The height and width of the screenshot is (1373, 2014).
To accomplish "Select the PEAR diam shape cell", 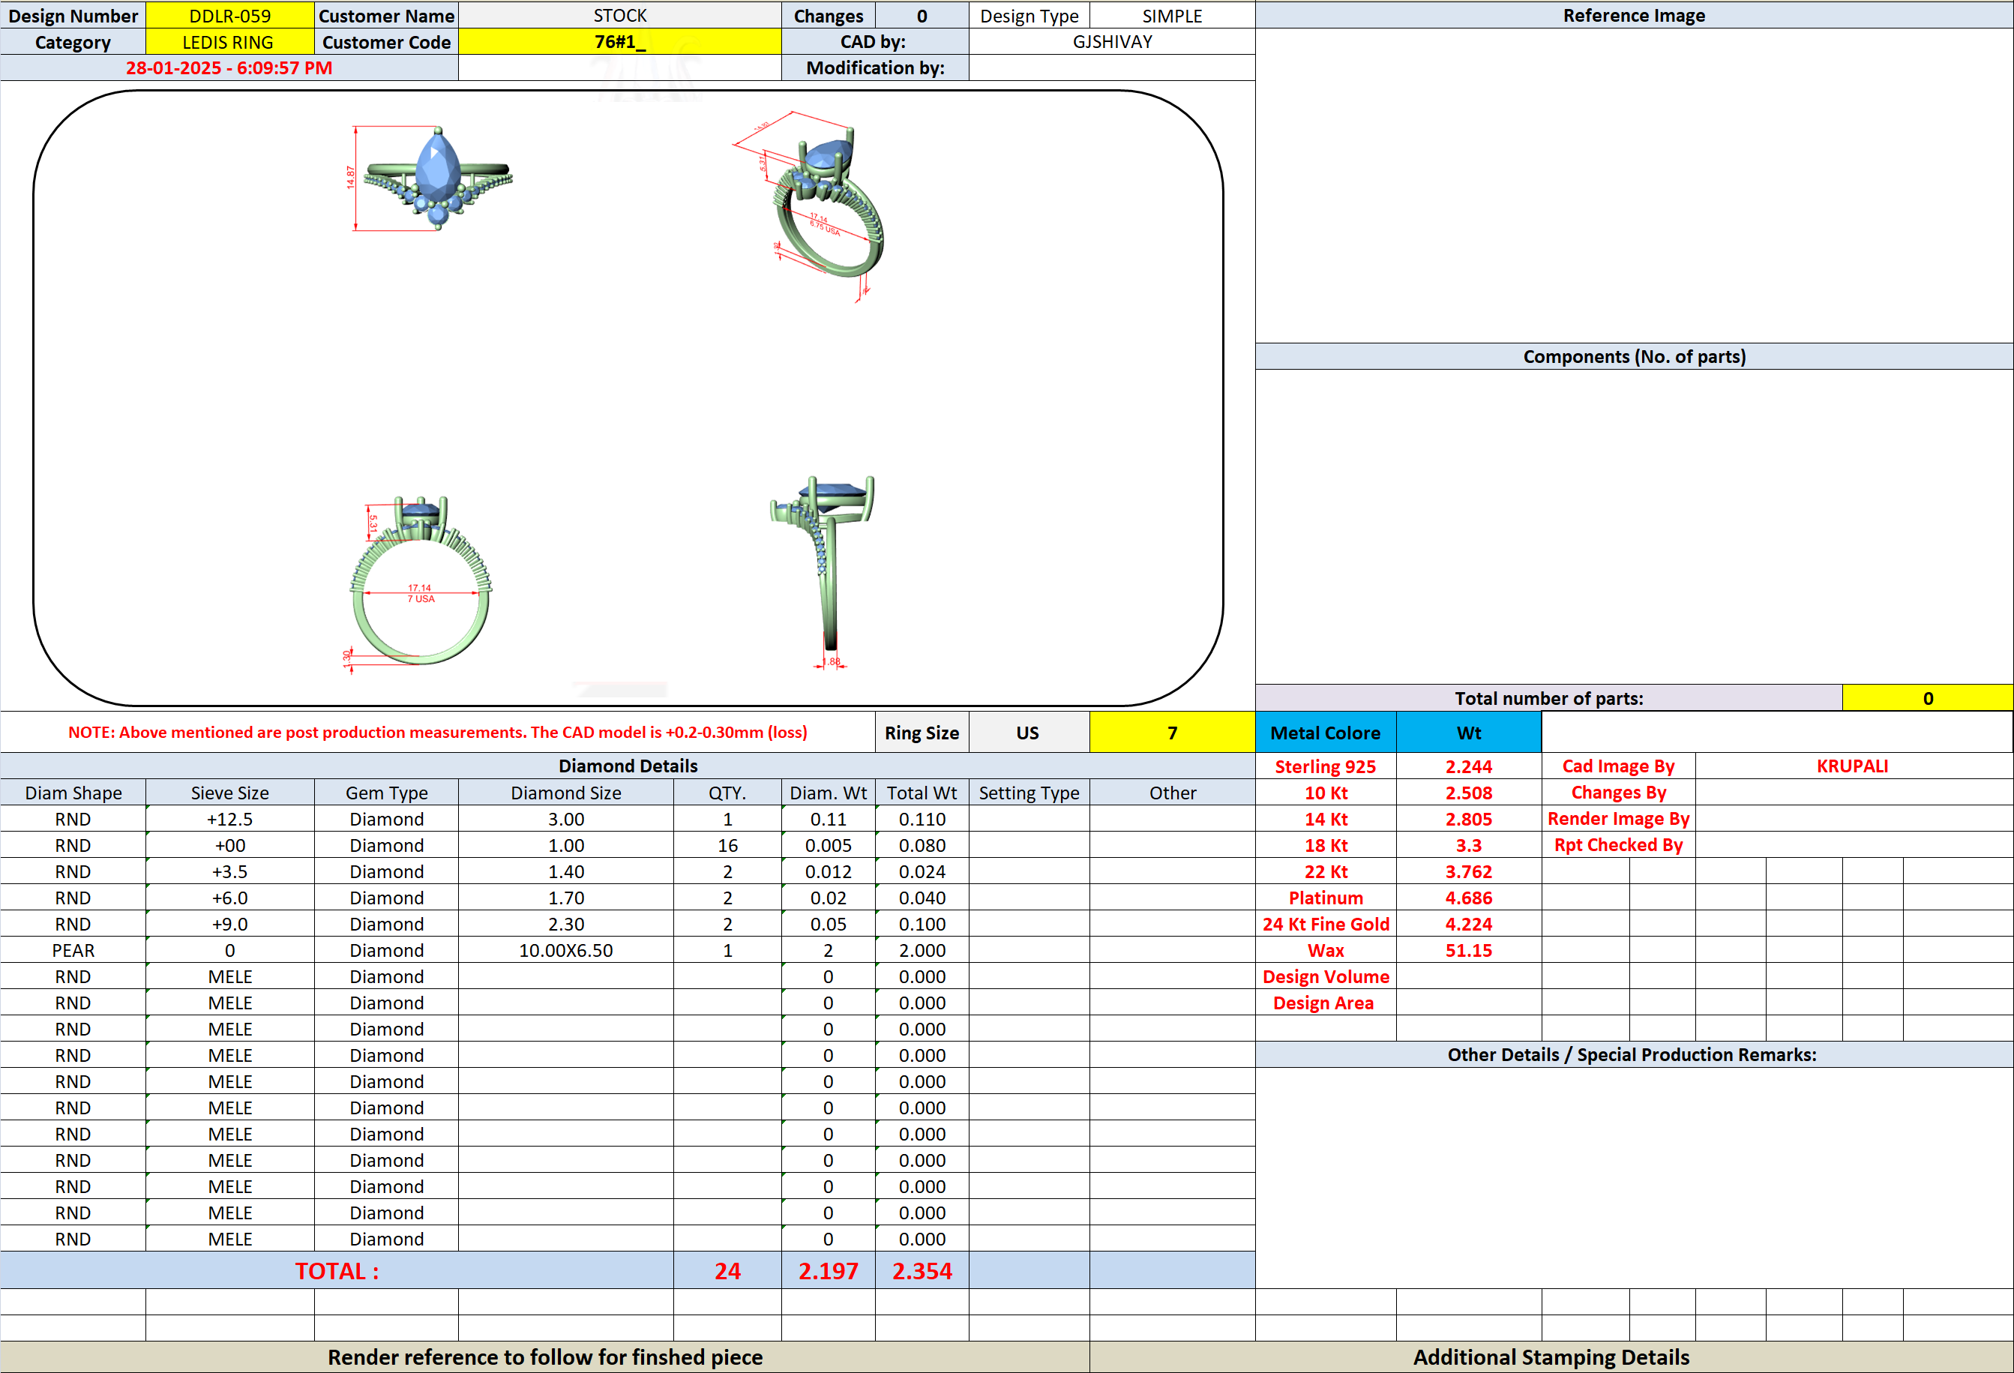I will [73, 951].
